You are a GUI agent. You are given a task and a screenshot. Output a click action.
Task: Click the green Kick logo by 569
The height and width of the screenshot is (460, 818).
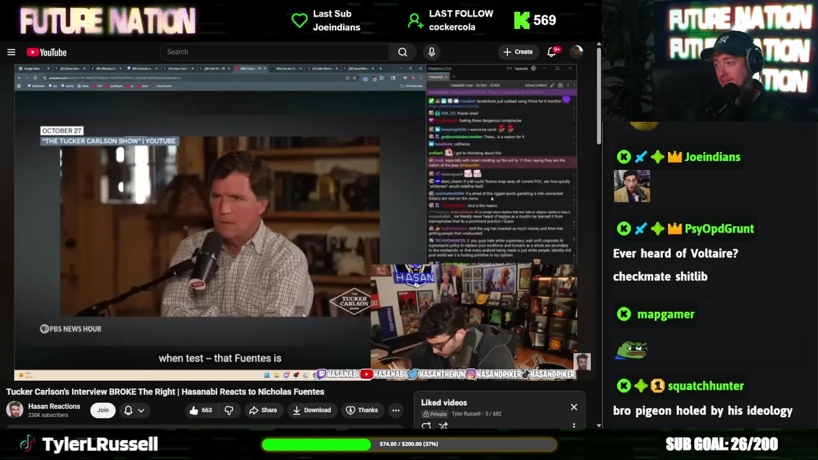[521, 20]
